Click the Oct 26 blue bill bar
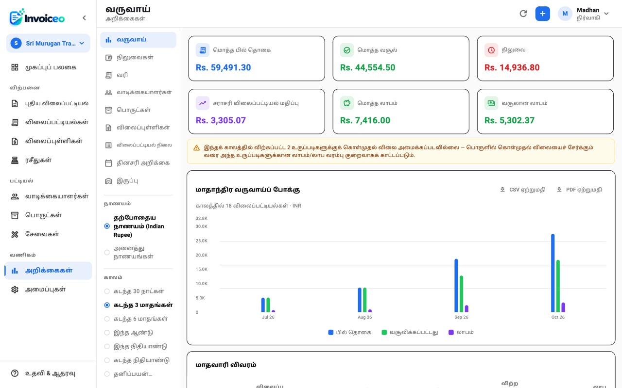 point(553,273)
